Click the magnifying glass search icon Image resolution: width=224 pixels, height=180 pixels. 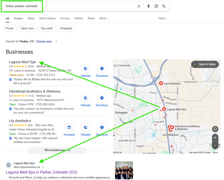coord(164,6)
